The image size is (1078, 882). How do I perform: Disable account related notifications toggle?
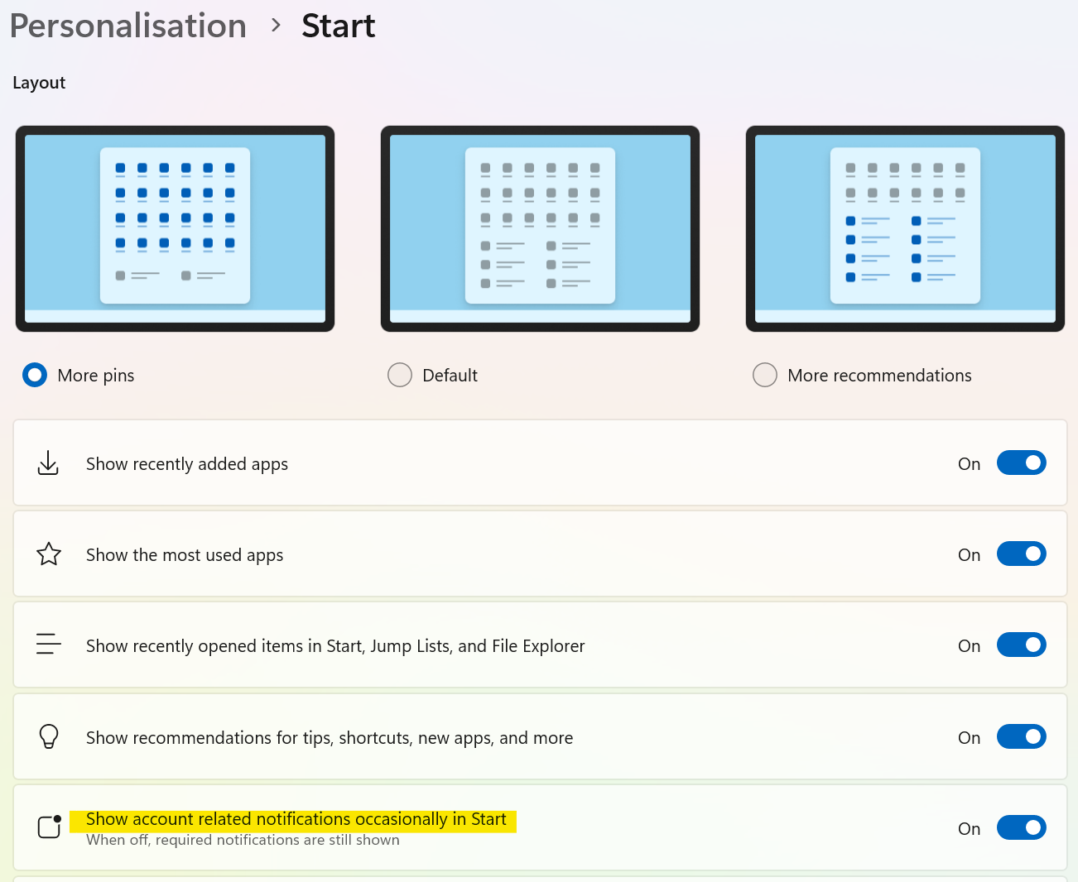point(1021,828)
